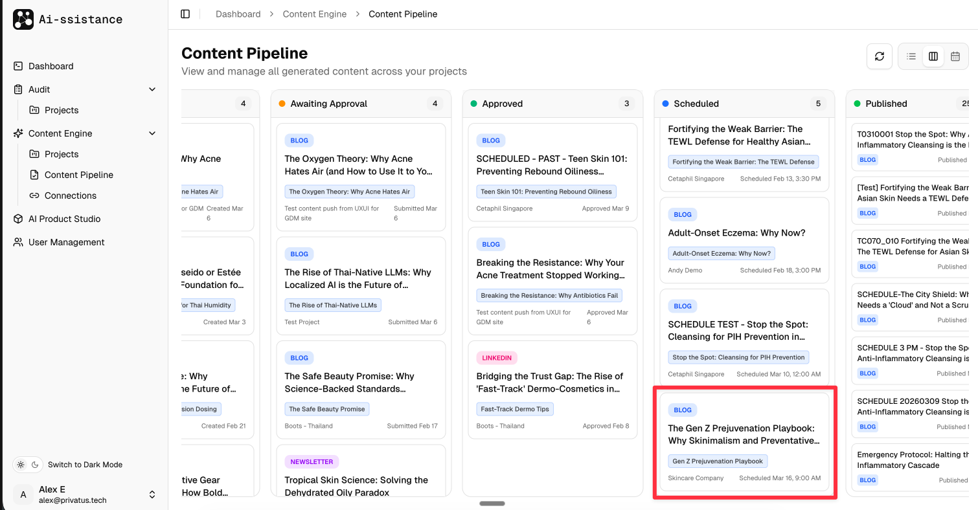The height and width of the screenshot is (510, 978).
Task: Collapse the Content Engine section
Action: point(152,133)
